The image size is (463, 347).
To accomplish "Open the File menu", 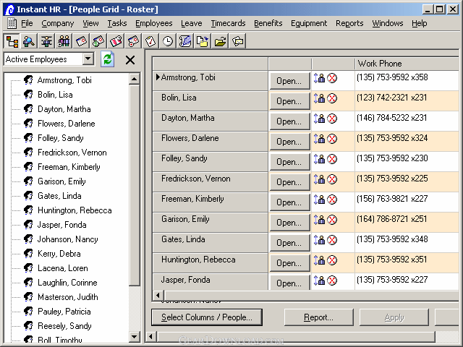I will point(27,23).
